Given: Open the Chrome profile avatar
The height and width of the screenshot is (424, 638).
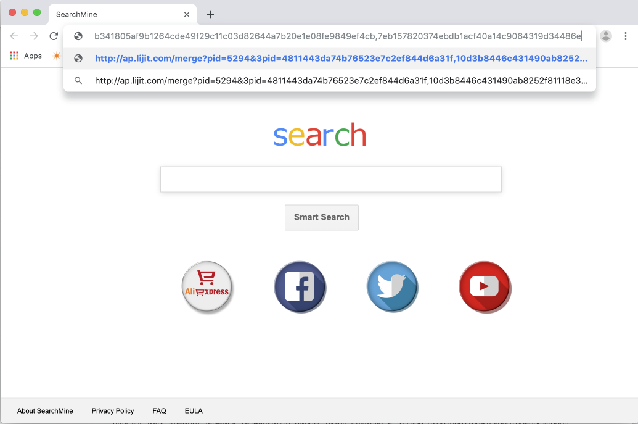Looking at the screenshot, I should (x=606, y=36).
